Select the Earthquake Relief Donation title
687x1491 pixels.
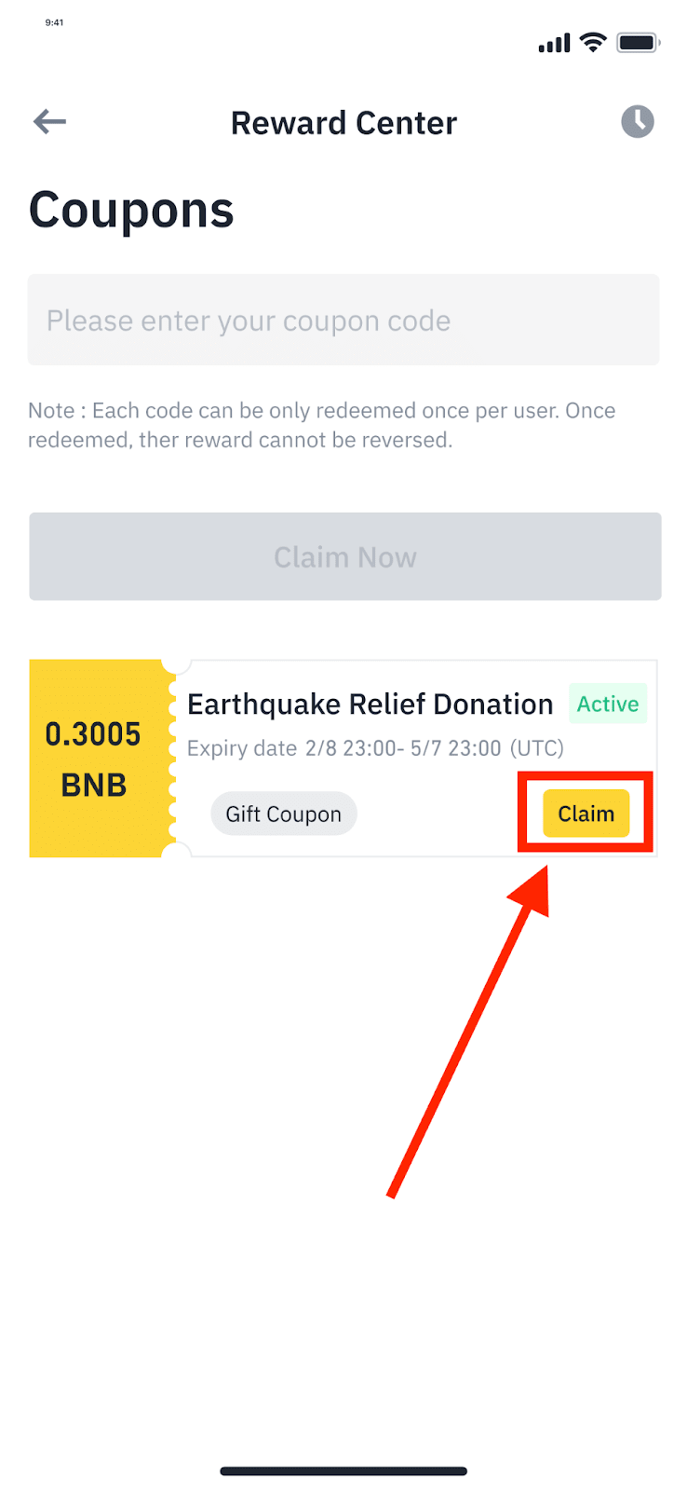click(370, 704)
